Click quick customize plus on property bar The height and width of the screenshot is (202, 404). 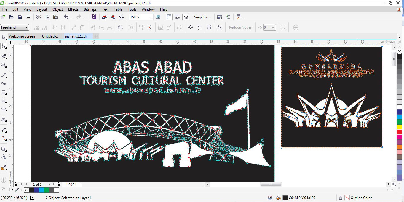pos(296,27)
